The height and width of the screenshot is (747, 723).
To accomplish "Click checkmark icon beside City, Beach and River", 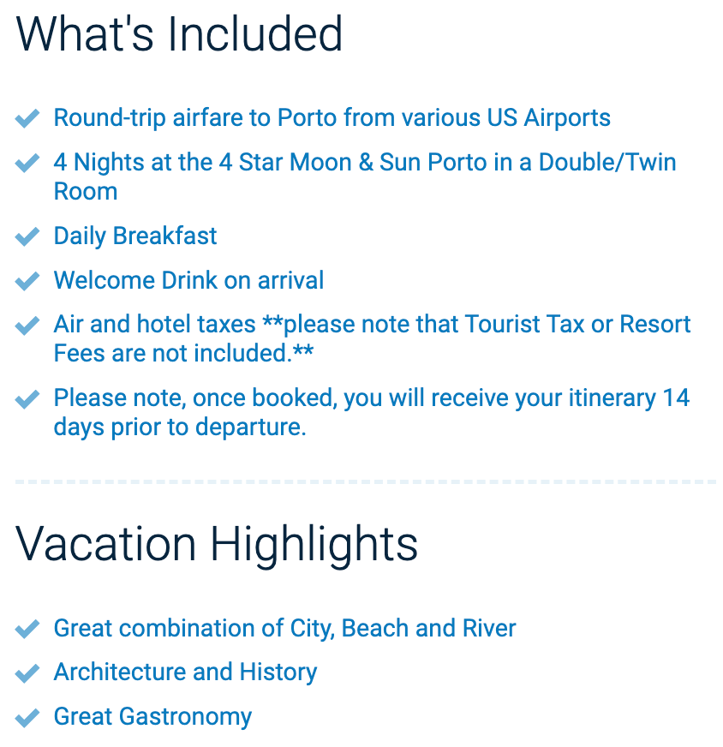I will click(x=27, y=629).
